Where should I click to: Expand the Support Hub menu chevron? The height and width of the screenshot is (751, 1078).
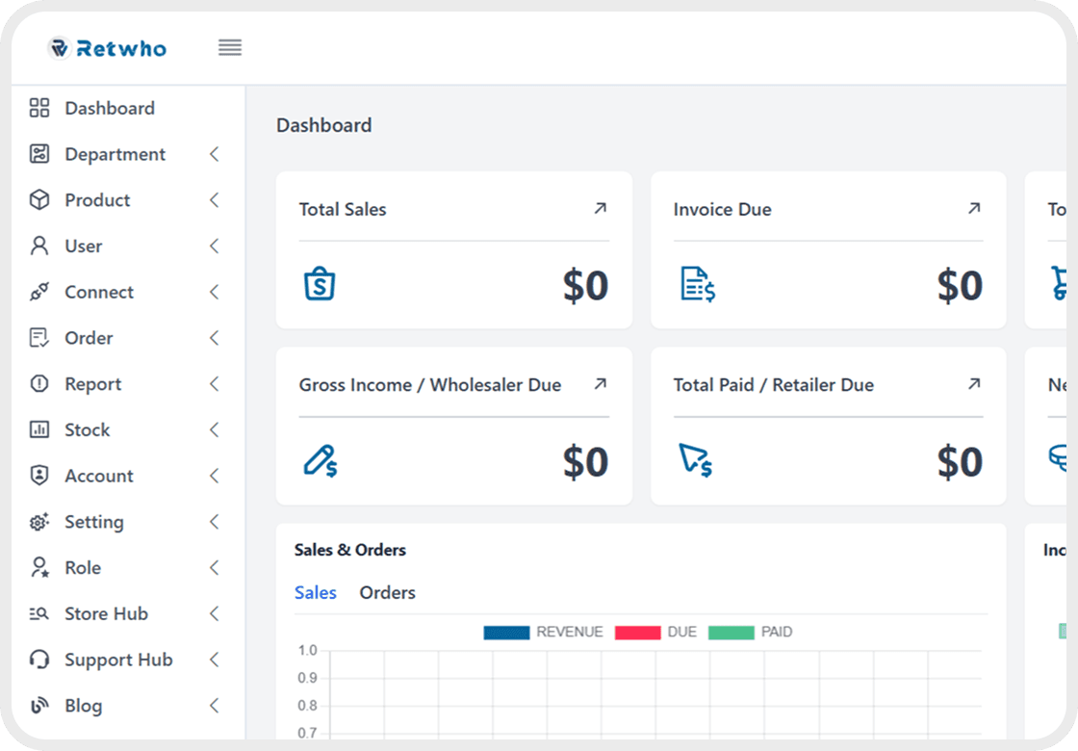[x=215, y=660]
